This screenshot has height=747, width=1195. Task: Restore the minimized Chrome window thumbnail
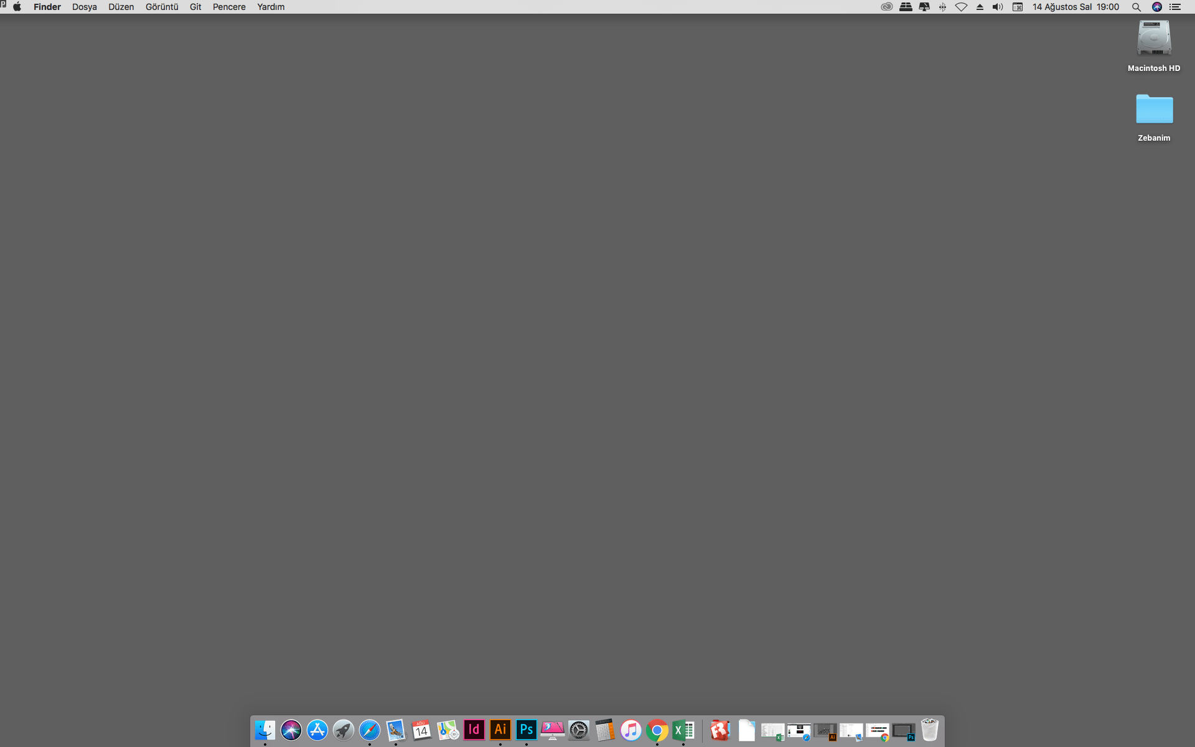pos(878,731)
